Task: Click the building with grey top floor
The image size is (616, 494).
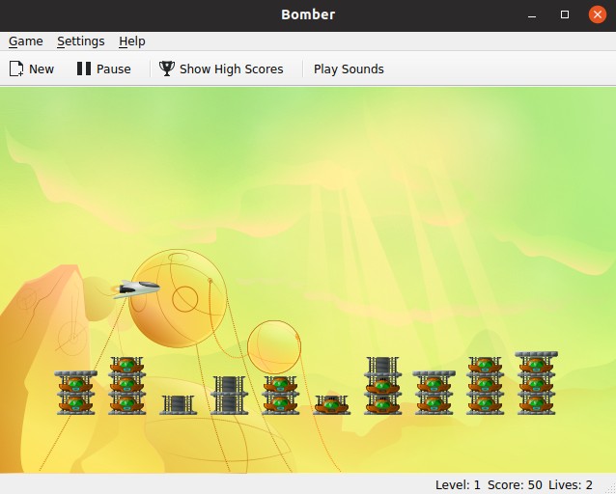Action: click(382, 386)
